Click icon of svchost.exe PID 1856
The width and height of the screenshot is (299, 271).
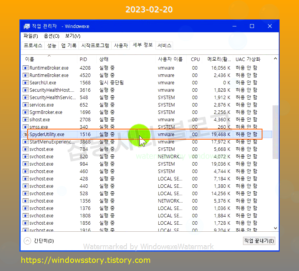point(26,223)
